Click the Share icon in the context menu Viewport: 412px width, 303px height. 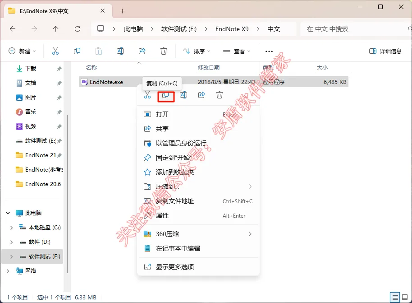pos(201,95)
